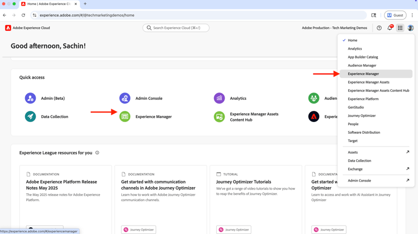The image size is (418, 234).
Task: Open Exchange external link in menu
Action: coord(376,169)
